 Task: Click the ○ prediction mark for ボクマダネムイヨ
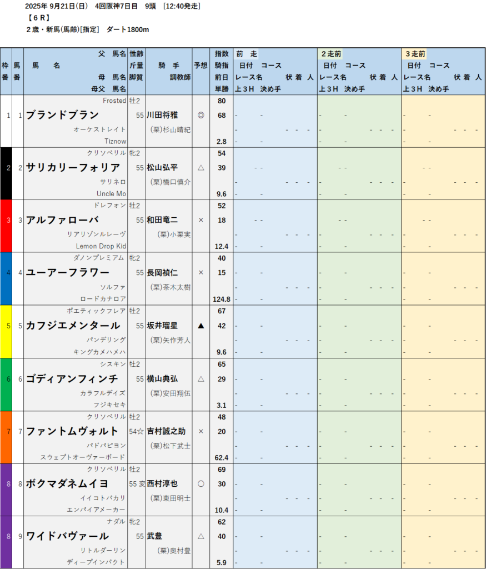point(201,483)
